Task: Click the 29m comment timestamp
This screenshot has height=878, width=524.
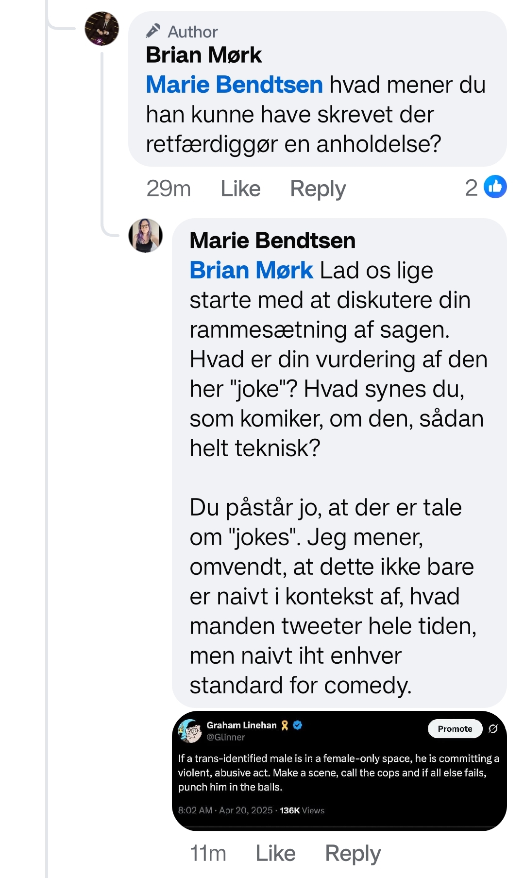Action: (169, 189)
